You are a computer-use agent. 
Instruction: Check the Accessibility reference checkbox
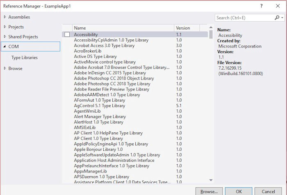pyautogui.click(x=67, y=34)
